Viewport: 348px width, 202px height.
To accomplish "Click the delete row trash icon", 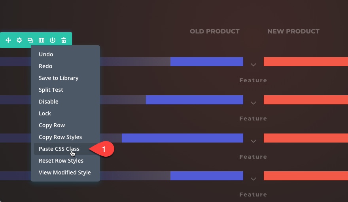I will 63,40.
